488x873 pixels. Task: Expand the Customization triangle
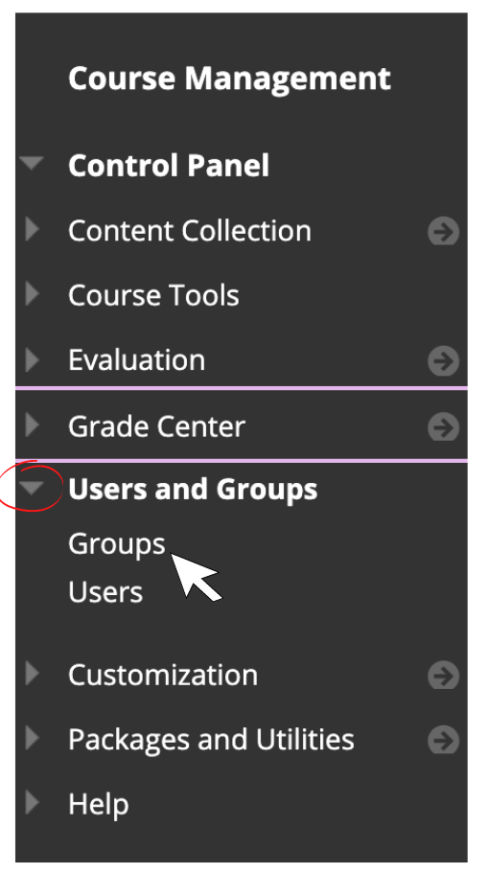(33, 674)
